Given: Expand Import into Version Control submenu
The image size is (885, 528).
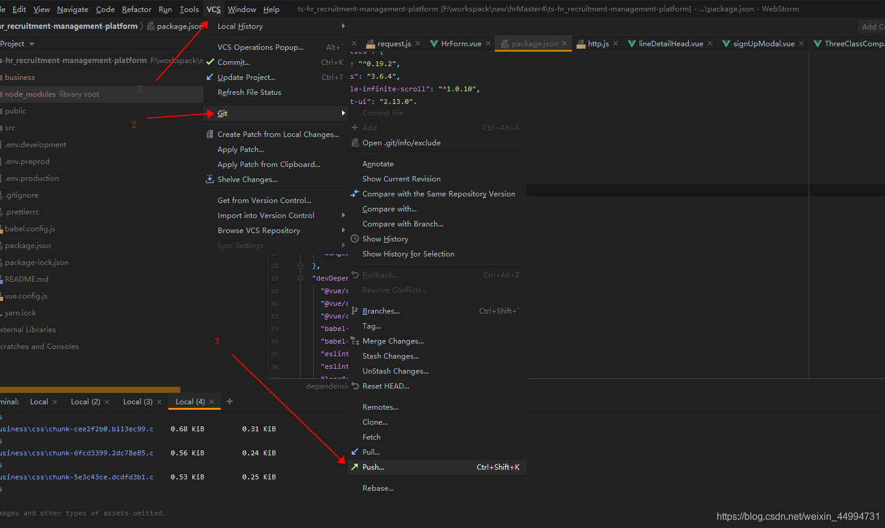Looking at the screenshot, I should tap(343, 215).
